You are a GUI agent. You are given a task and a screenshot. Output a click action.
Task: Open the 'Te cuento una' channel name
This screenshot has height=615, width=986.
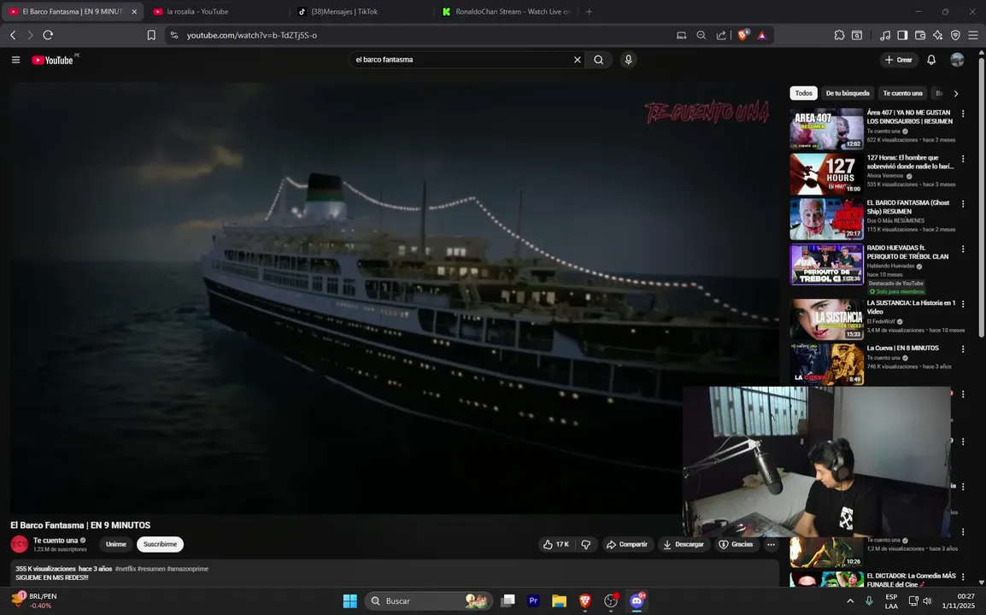point(56,540)
